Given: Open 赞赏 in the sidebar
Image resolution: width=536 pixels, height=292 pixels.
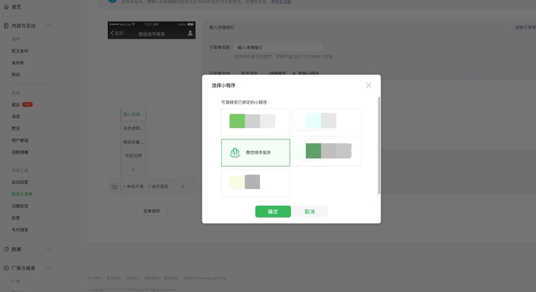Looking at the screenshot, I should (x=15, y=129).
